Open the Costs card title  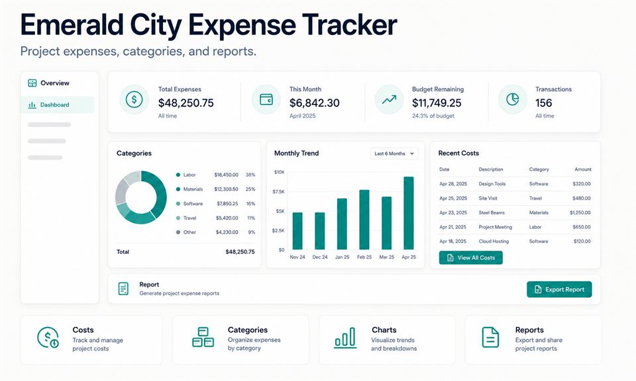pyautogui.click(x=83, y=330)
